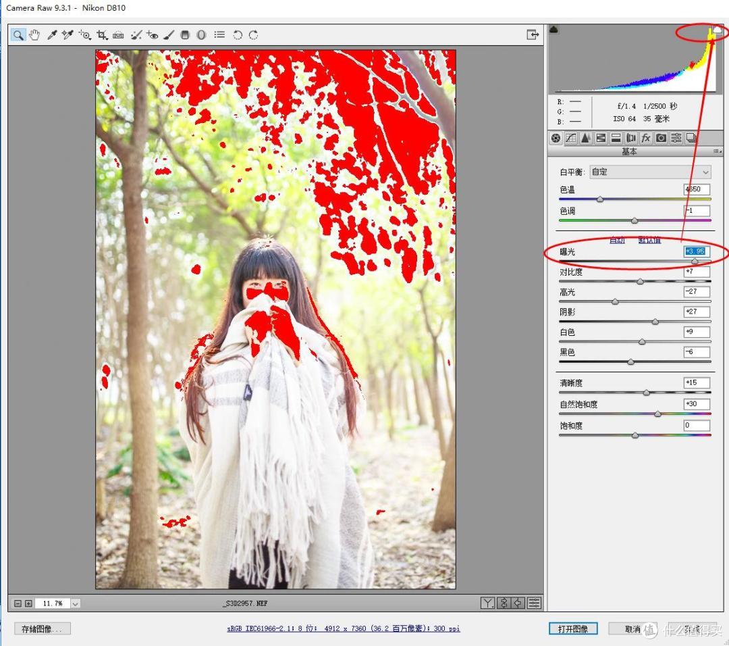Viewport: 729px width, 646px height.
Task: Click the vibrance (自然饱和度) slider handle
Action: (x=657, y=414)
